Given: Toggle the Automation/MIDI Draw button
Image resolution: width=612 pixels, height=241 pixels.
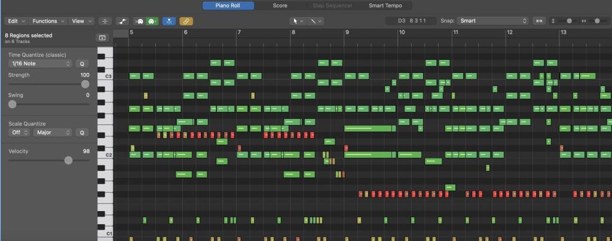Looking at the screenshot, I should click(x=122, y=21).
